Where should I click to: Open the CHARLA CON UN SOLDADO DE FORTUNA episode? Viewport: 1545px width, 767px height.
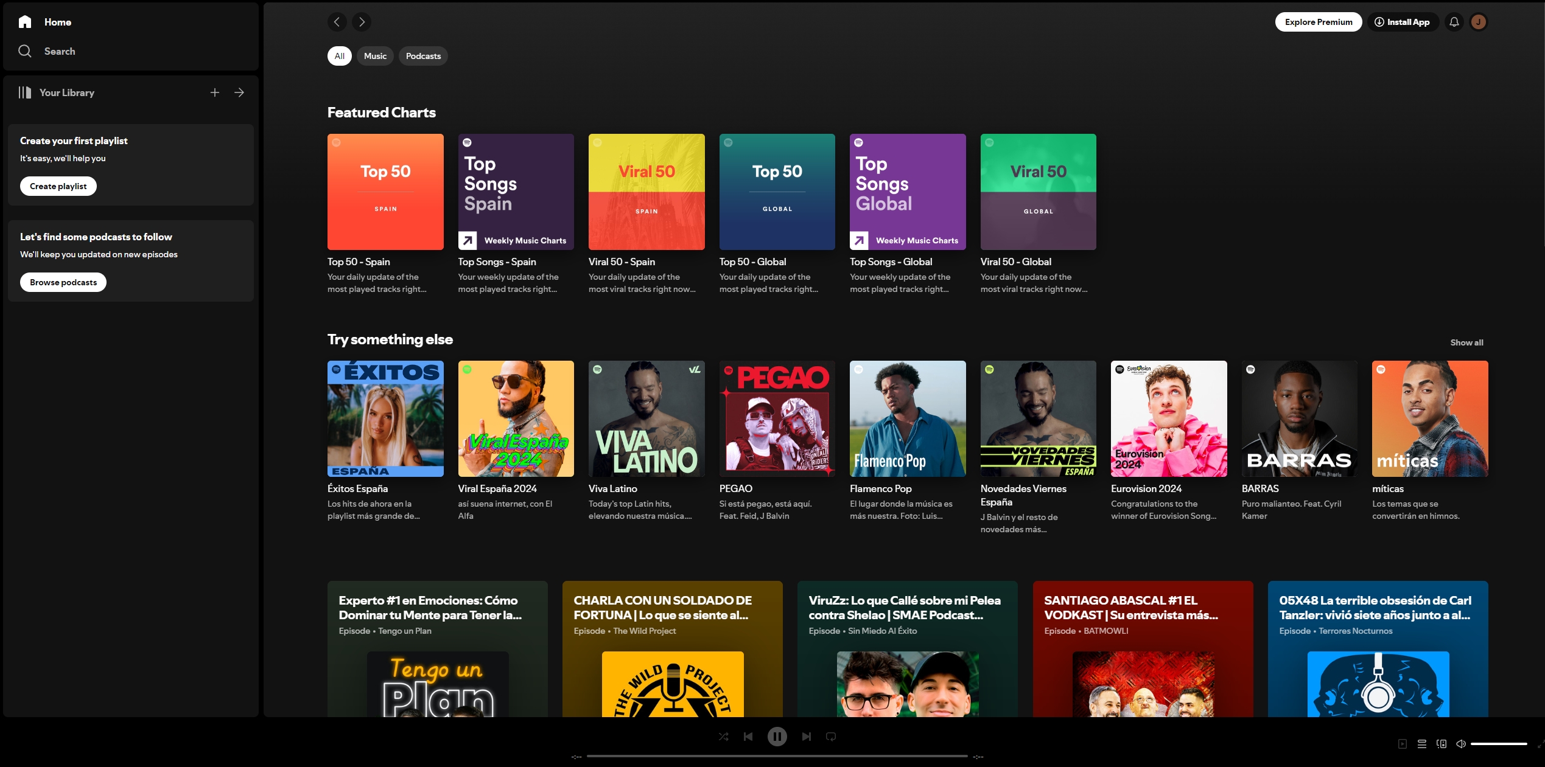tap(673, 648)
